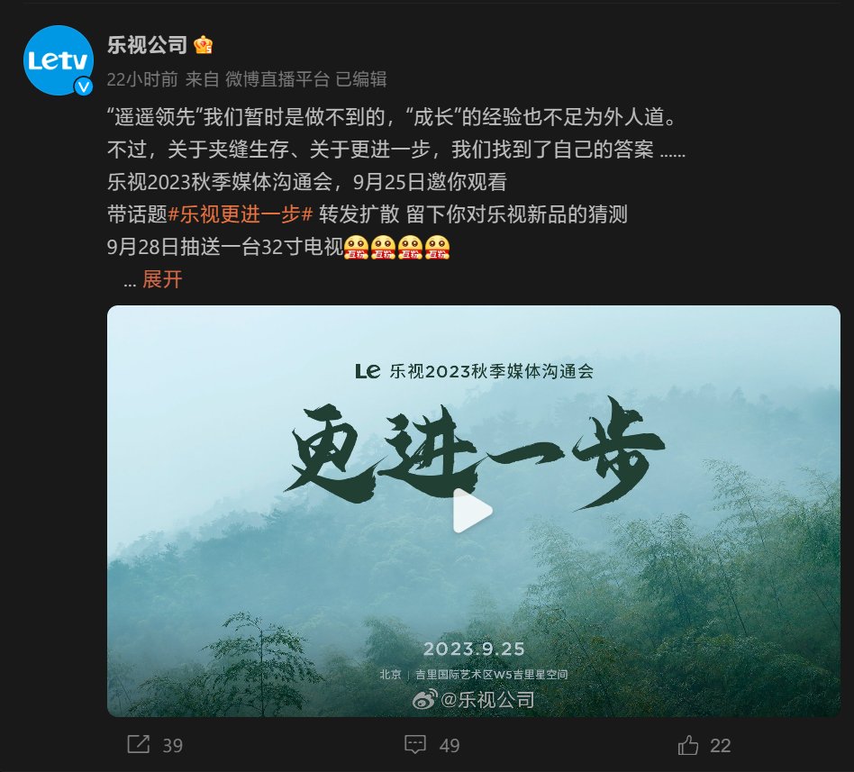Open the #乐视更进一步# hashtag topic

241,214
